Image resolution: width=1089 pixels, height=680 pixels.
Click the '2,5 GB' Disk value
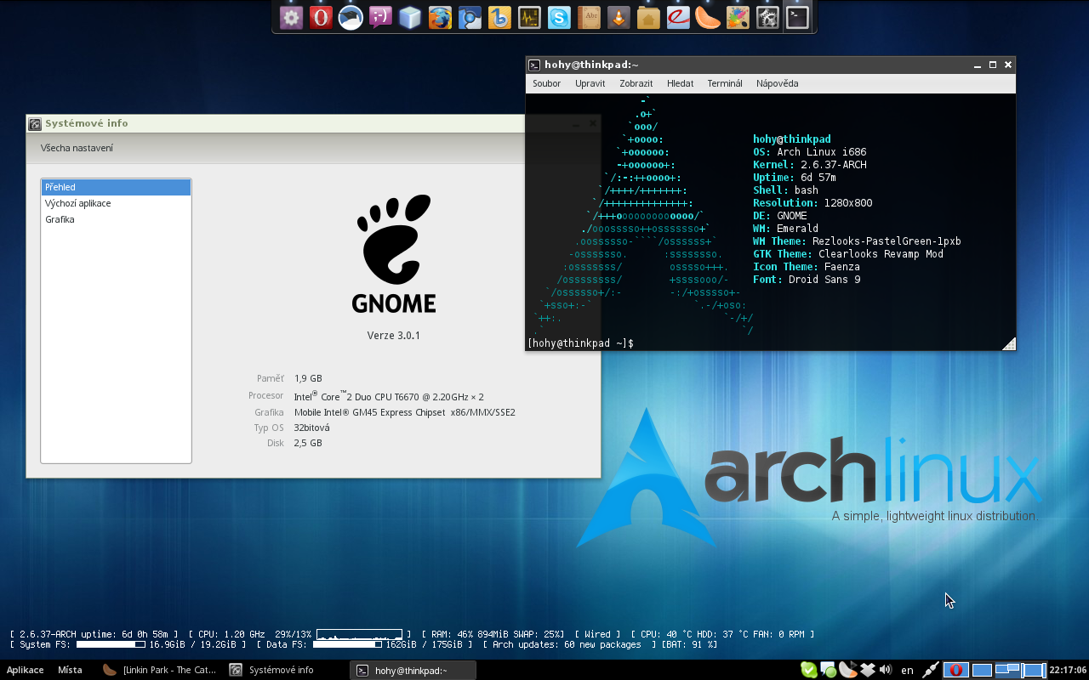point(308,443)
